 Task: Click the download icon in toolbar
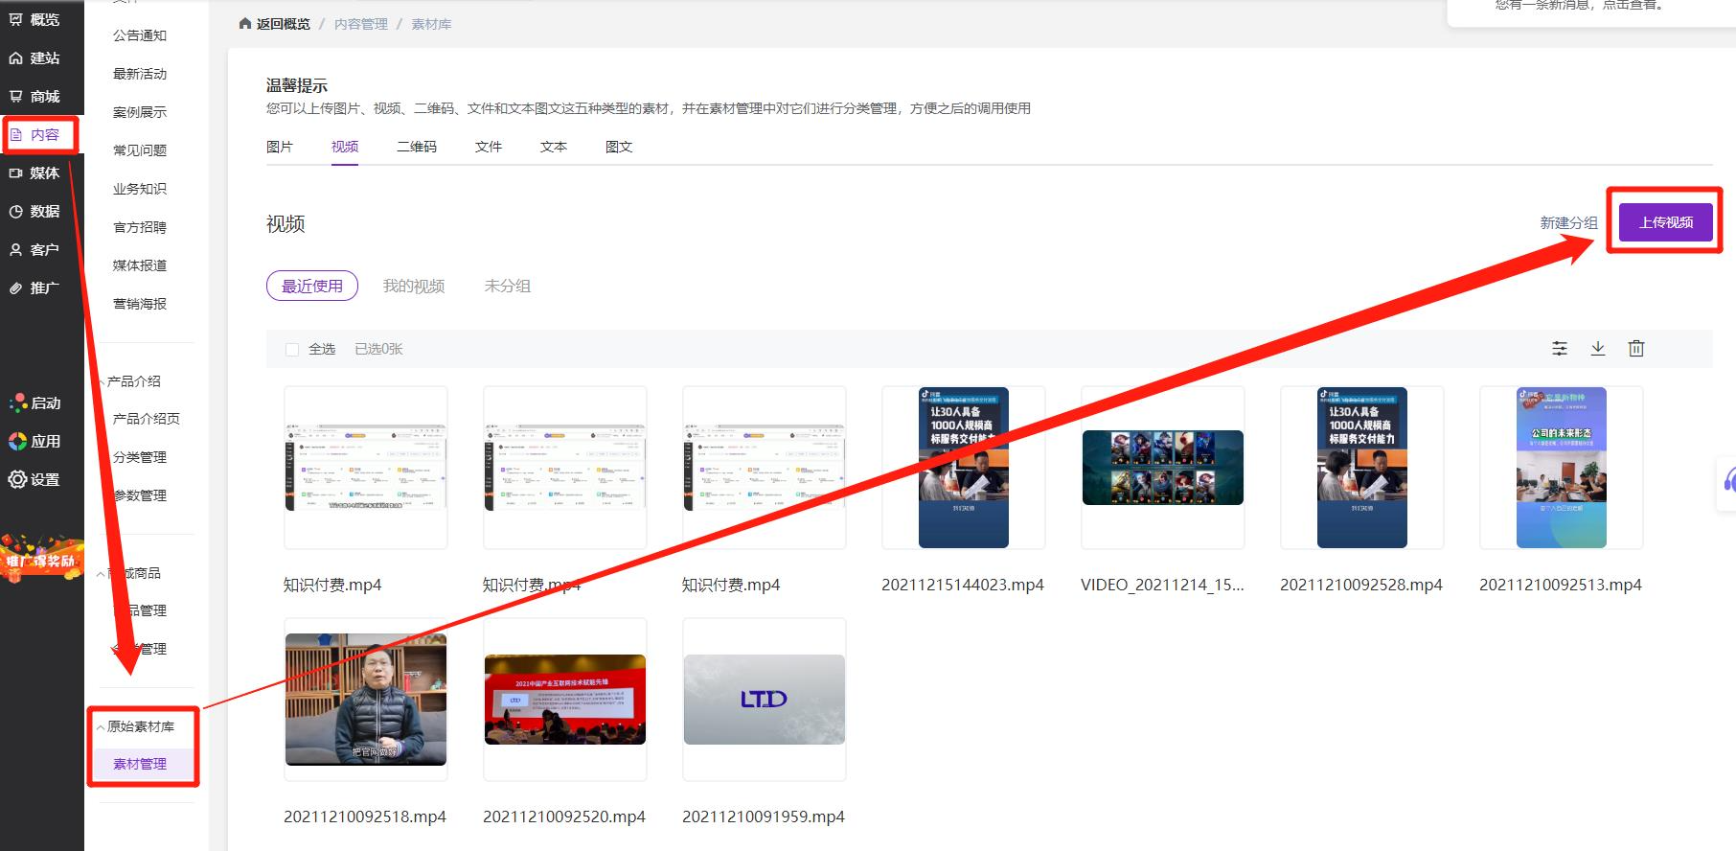coord(1597,349)
